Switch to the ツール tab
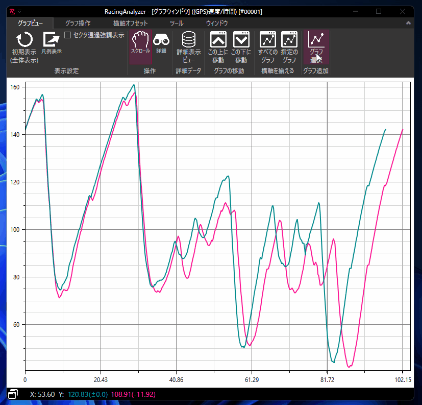This screenshot has width=422, height=405. tap(177, 23)
